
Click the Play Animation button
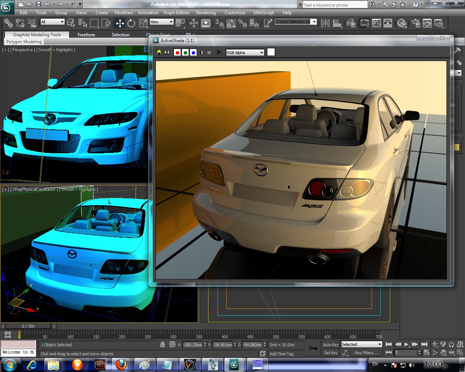pyautogui.click(x=407, y=344)
